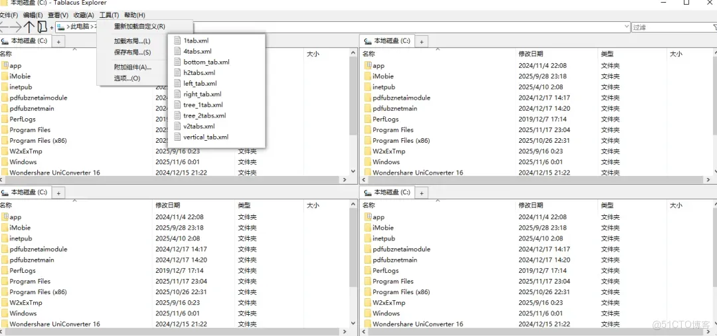Open the 查看(V) menu
Image resolution: width=717 pixels, height=336 pixels.
[58, 15]
